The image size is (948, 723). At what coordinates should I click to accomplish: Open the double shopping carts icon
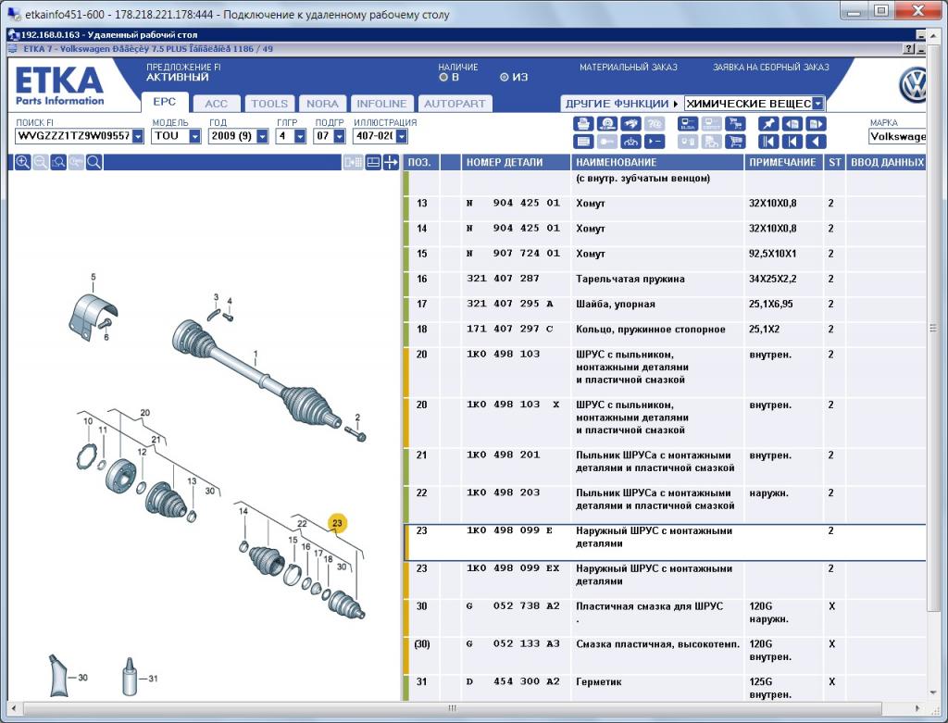(735, 124)
